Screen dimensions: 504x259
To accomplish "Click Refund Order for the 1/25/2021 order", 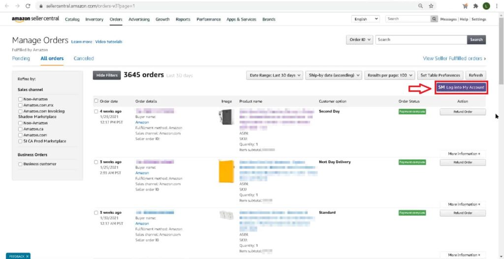I will pyautogui.click(x=463, y=162).
